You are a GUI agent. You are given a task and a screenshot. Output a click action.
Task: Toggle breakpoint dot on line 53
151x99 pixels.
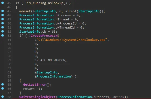(3, 35)
